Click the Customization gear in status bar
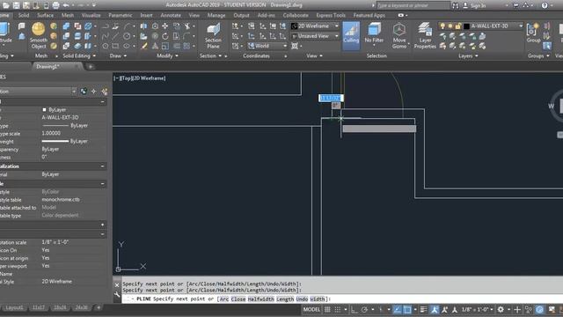This screenshot has height=317, width=563. 501,309
